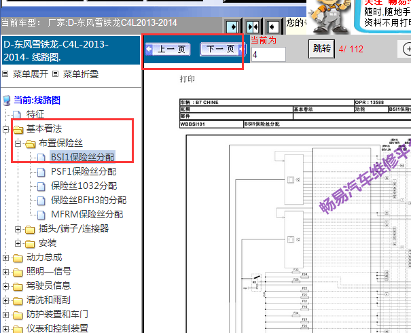Click the 打印 print link

[x=187, y=79]
